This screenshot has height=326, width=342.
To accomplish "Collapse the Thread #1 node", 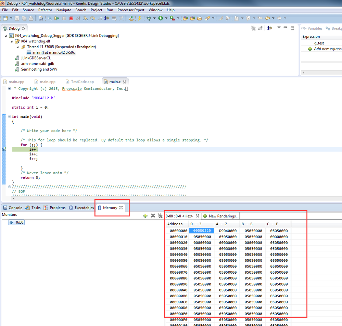I will 18,47.
